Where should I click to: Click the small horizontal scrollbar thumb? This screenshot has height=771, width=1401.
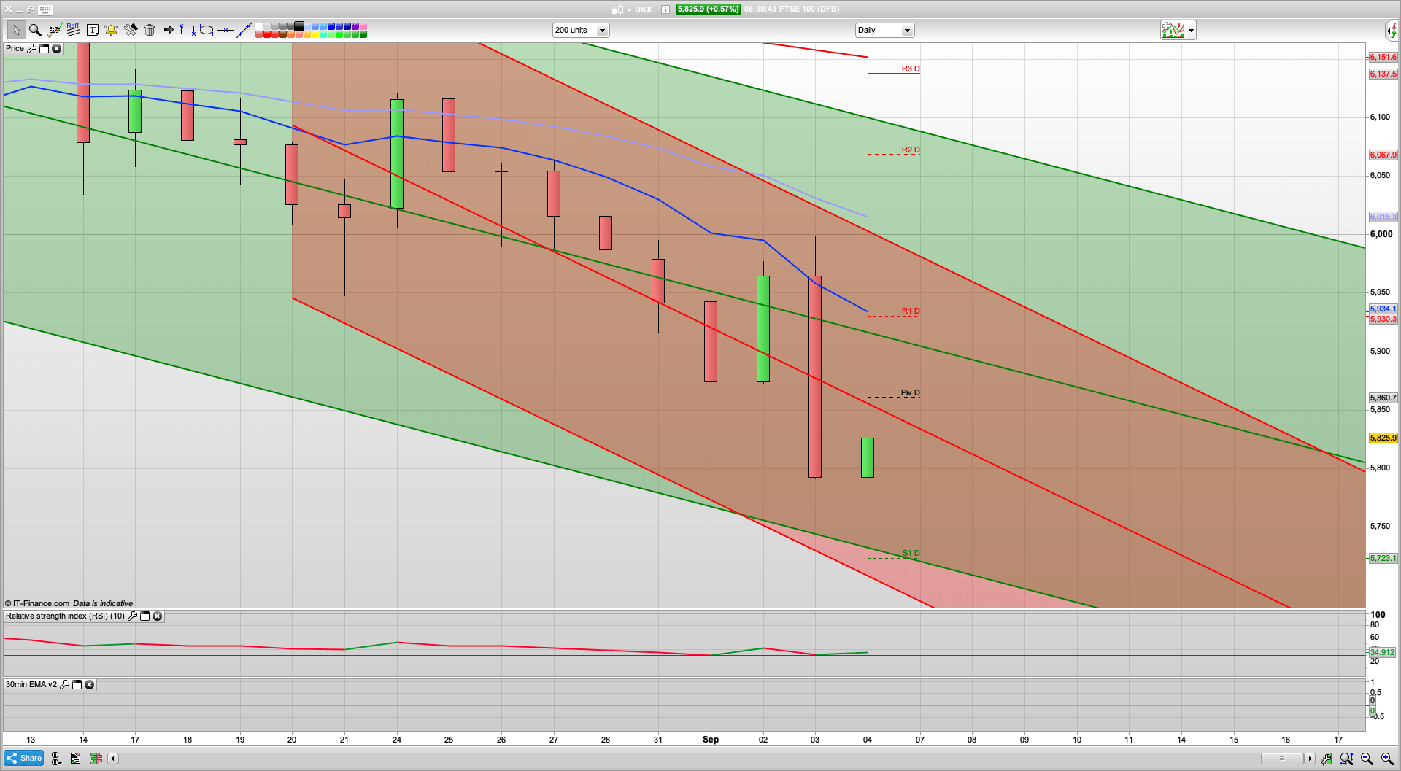[x=1282, y=759]
